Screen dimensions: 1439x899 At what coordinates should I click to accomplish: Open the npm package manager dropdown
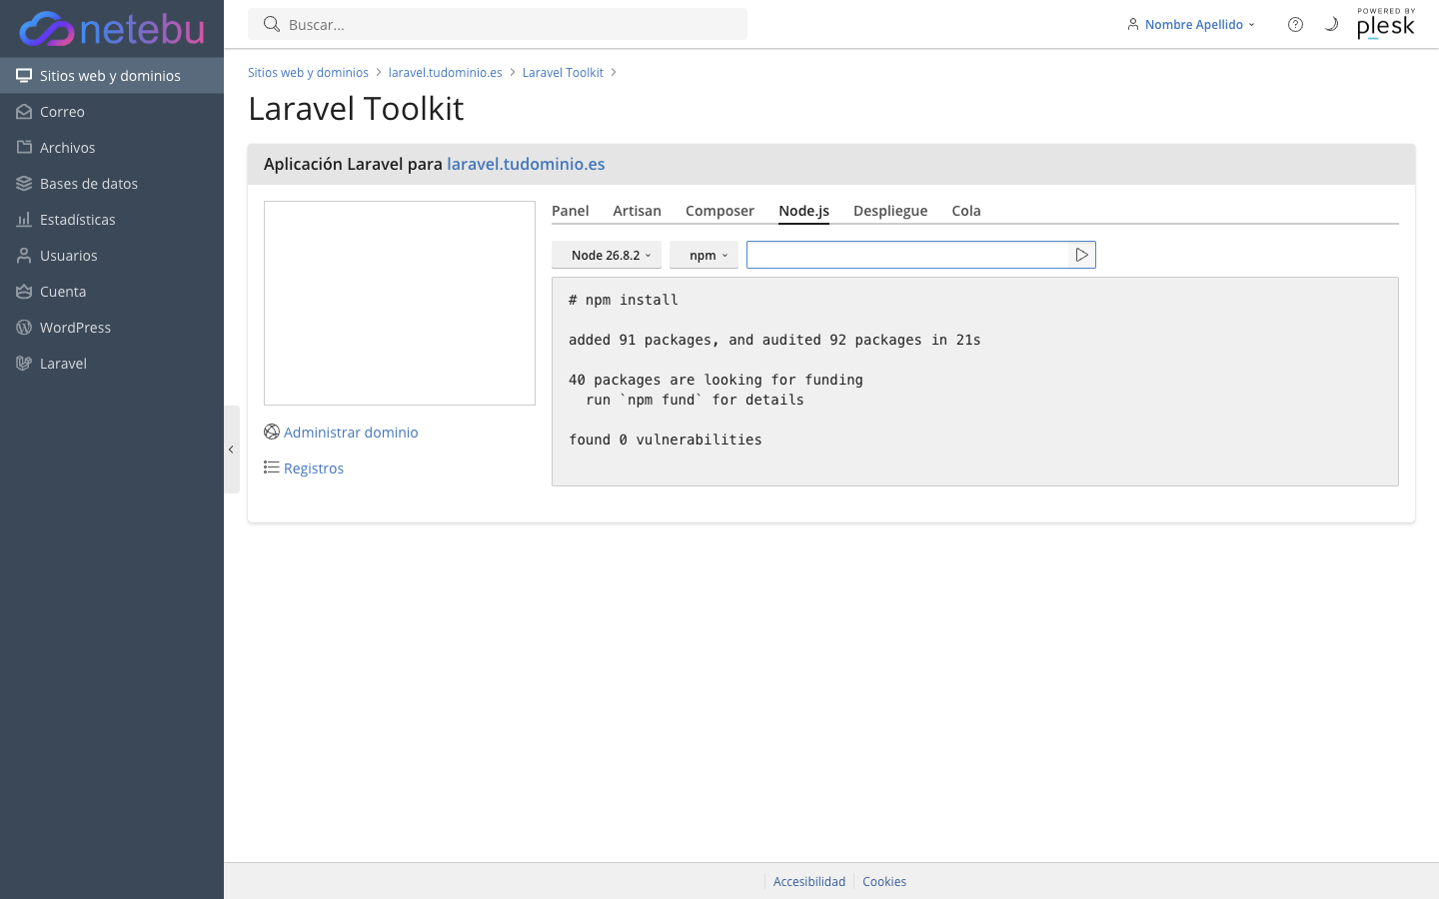(704, 255)
